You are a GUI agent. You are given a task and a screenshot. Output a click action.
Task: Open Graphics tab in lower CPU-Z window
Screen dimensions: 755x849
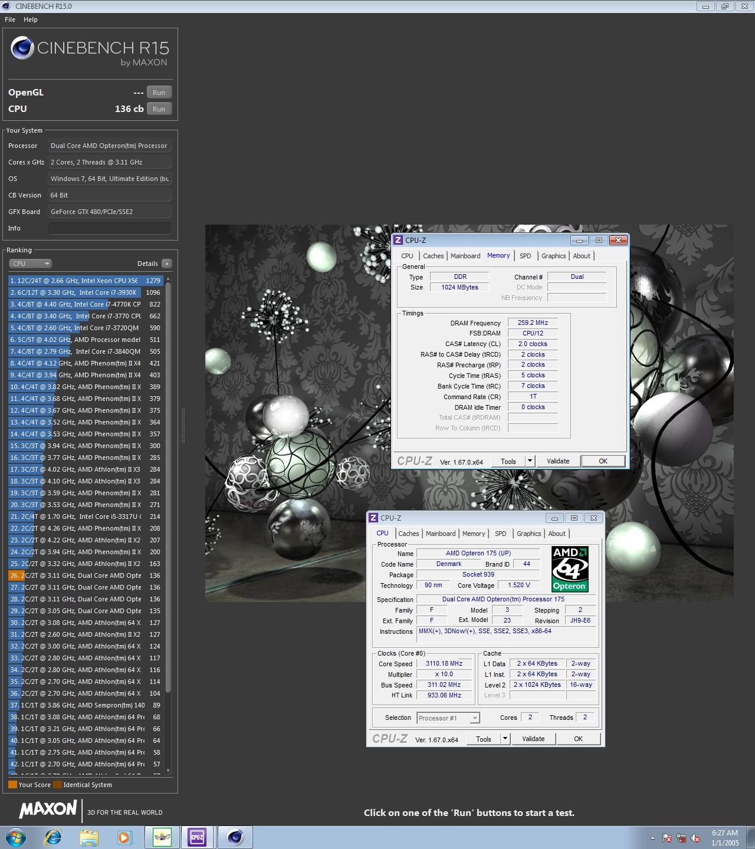tap(529, 534)
